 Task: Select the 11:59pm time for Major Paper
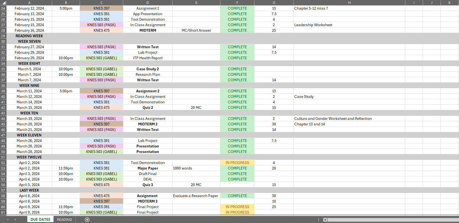66,168
